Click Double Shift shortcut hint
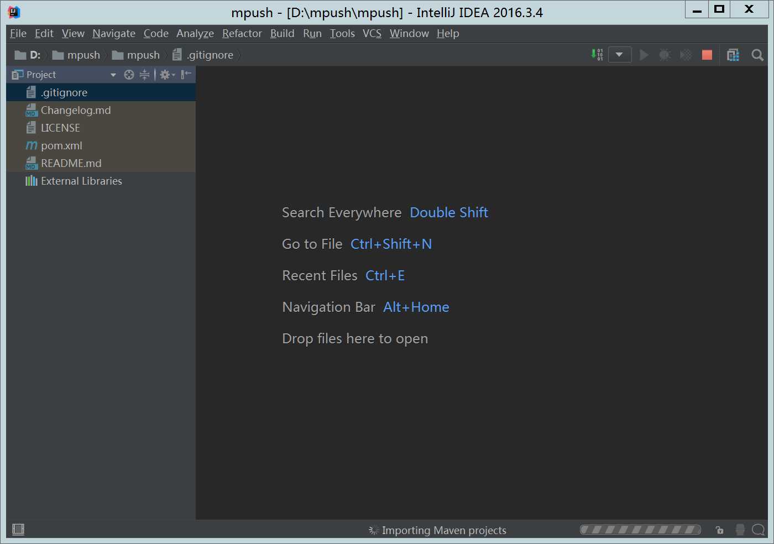 click(449, 212)
